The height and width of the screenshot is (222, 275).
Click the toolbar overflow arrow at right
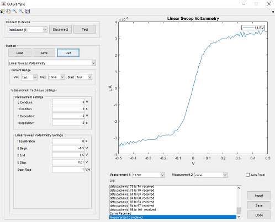tap(273, 12)
